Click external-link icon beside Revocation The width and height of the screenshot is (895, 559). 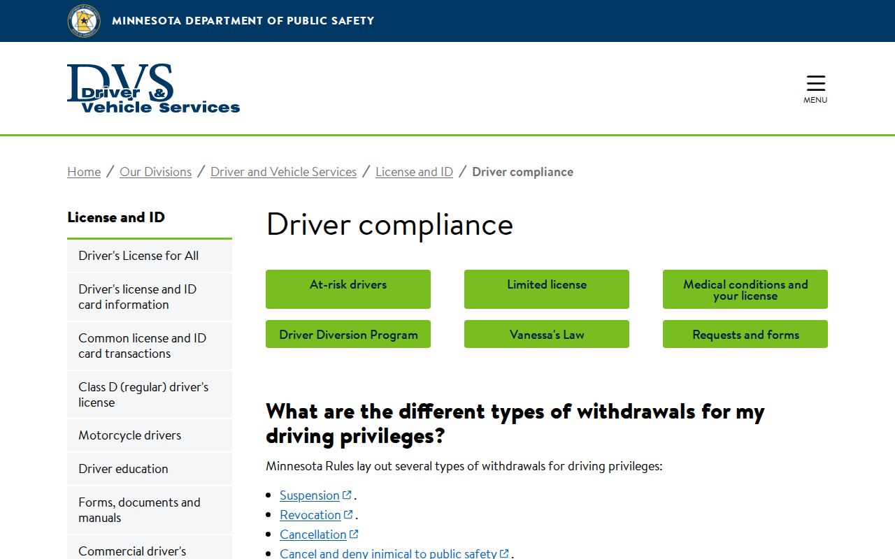coord(348,514)
